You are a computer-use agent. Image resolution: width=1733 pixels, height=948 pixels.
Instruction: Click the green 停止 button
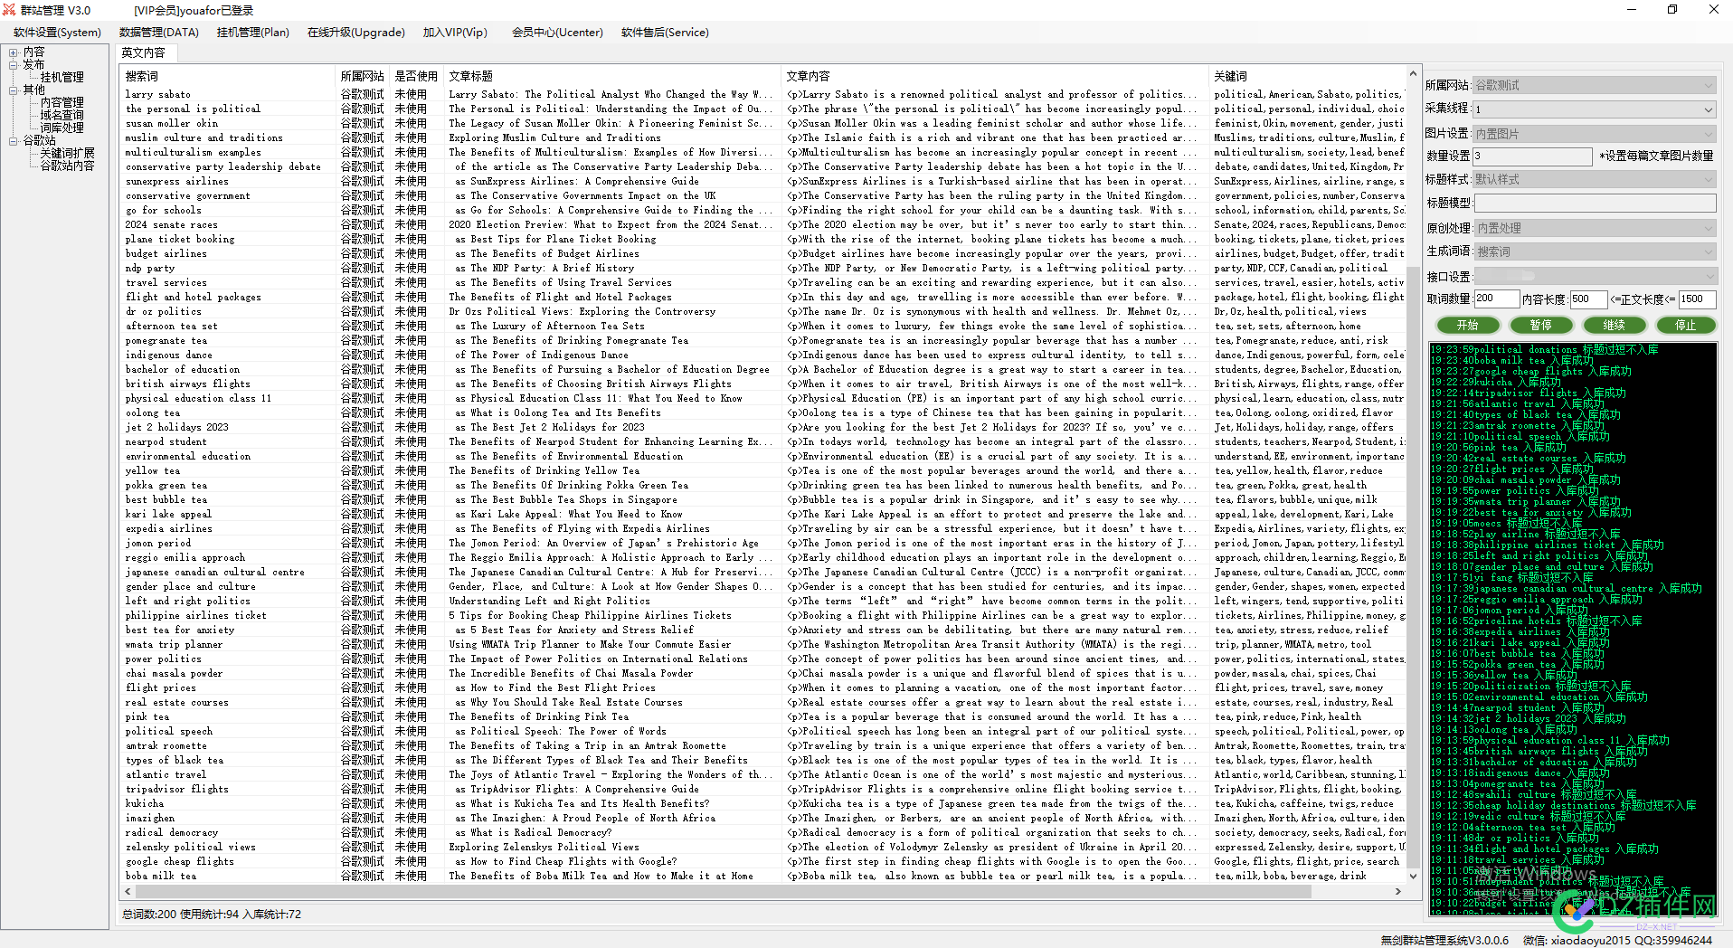1686,325
